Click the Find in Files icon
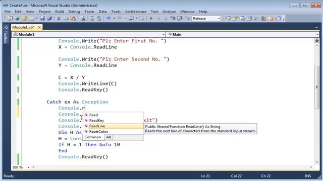 tap(83, 19)
